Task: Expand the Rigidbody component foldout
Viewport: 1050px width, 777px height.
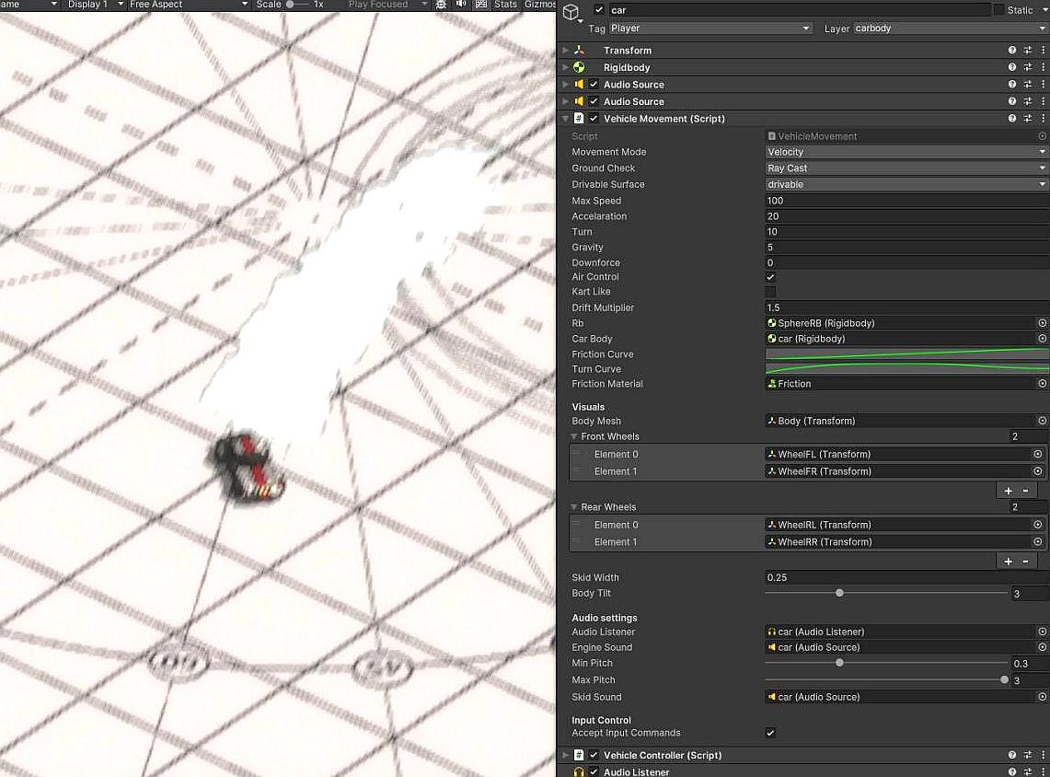Action: (565, 67)
